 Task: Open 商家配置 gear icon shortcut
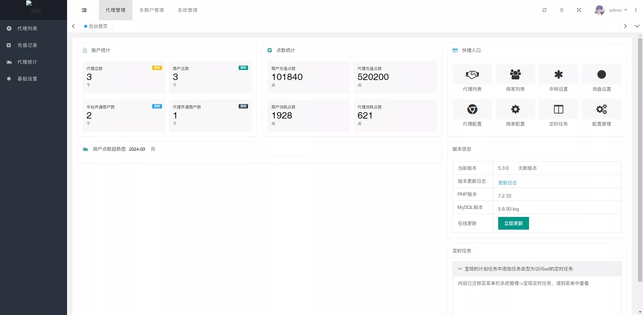tap(515, 109)
